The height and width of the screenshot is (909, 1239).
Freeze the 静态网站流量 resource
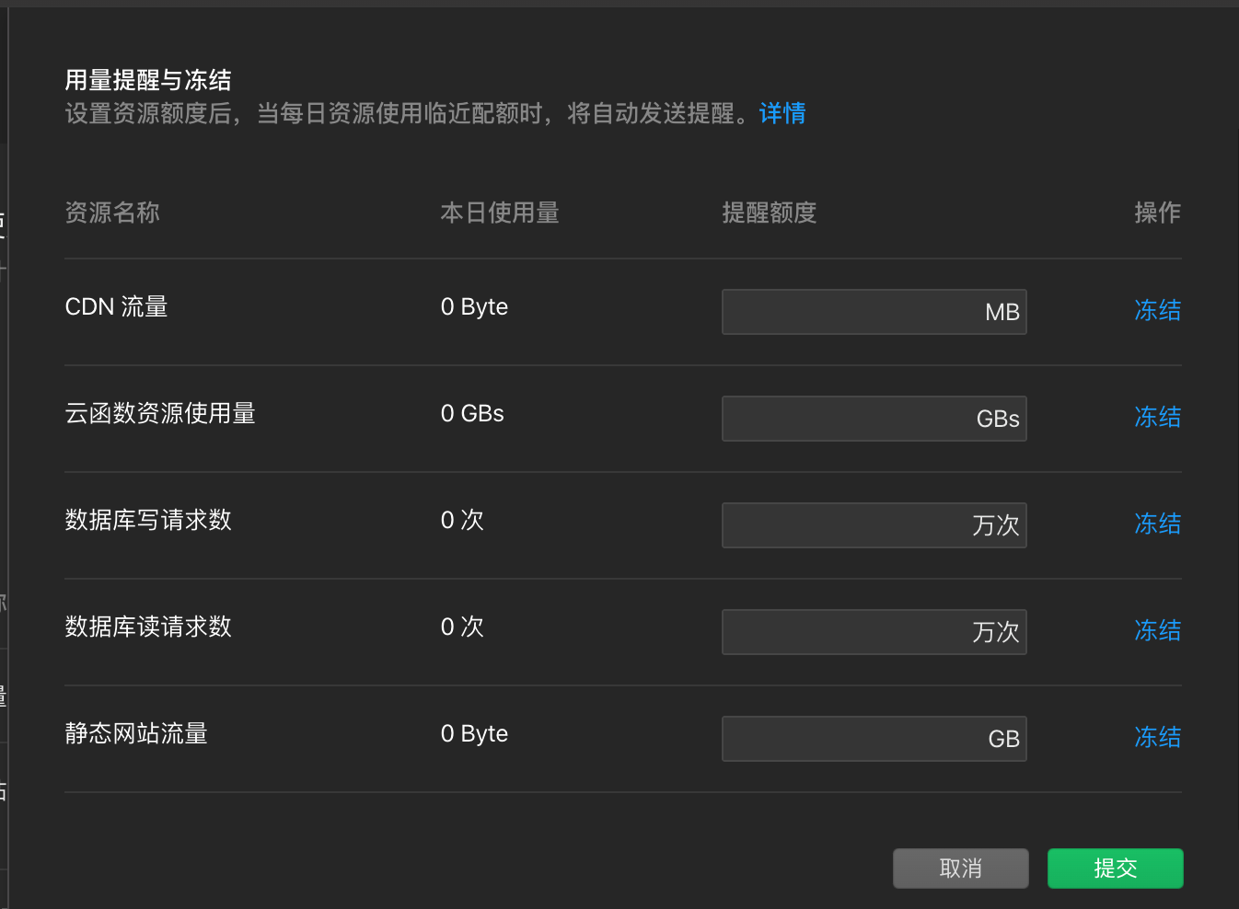coord(1157,737)
